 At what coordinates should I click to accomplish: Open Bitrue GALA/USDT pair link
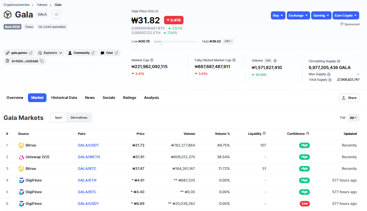click(x=88, y=145)
